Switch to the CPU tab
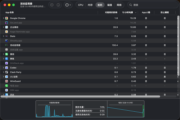 [x=81, y=5]
